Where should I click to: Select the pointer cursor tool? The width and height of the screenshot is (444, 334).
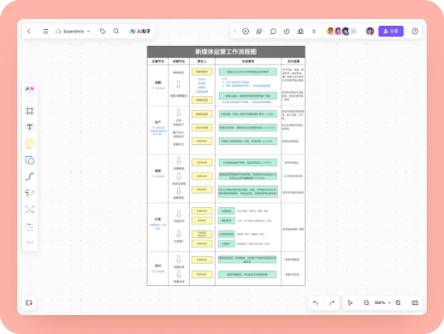tap(350, 302)
